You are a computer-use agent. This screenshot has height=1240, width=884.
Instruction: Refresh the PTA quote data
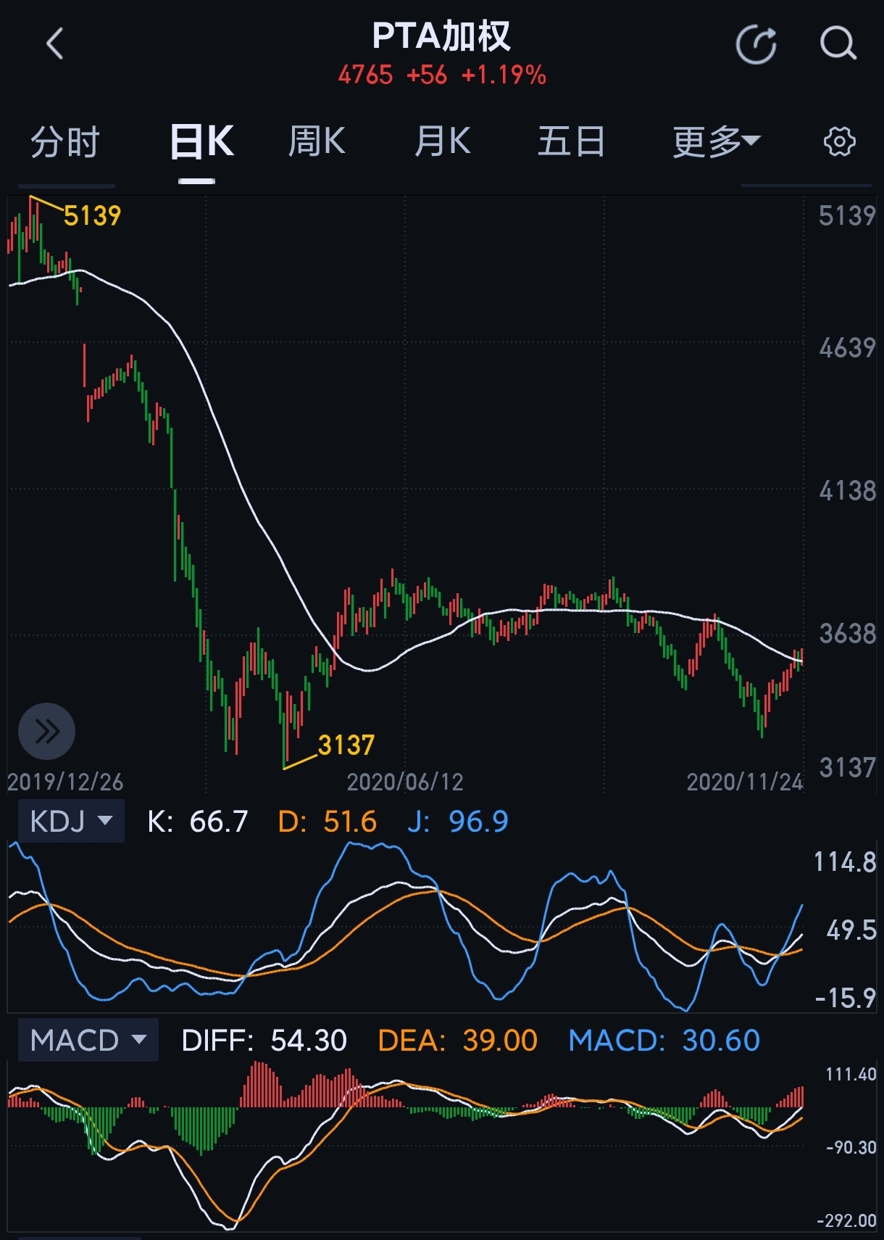pyautogui.click(x=756, y=44)
